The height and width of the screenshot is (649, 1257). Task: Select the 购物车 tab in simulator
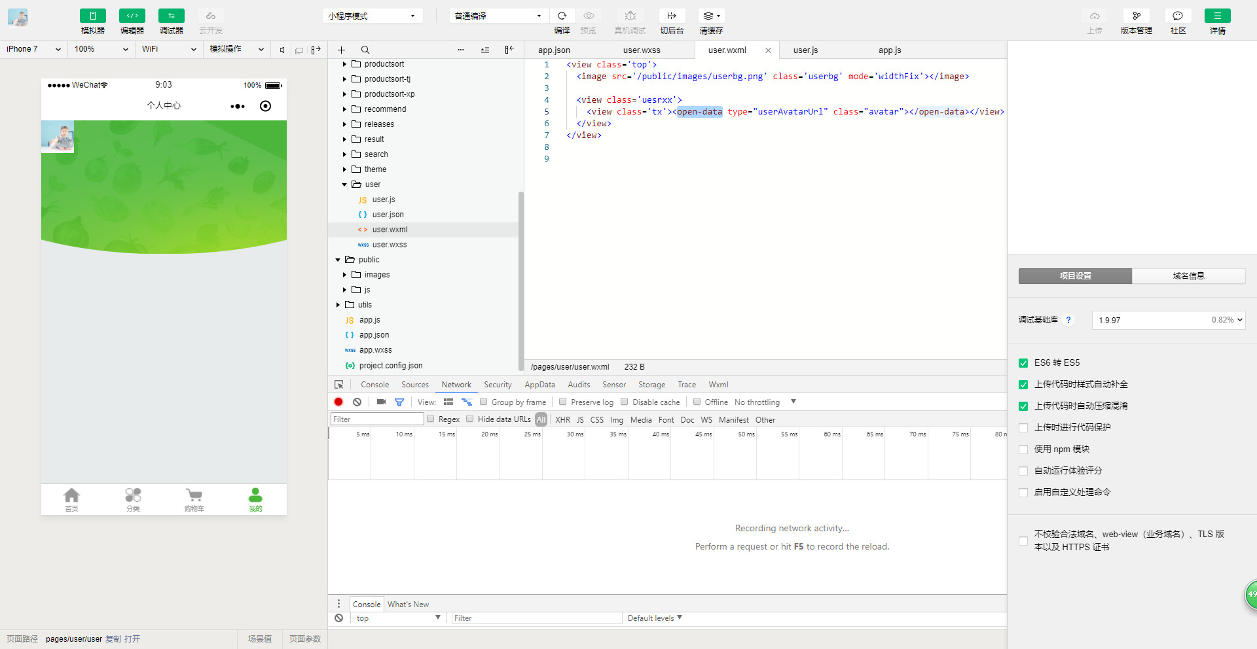[194, 500]
